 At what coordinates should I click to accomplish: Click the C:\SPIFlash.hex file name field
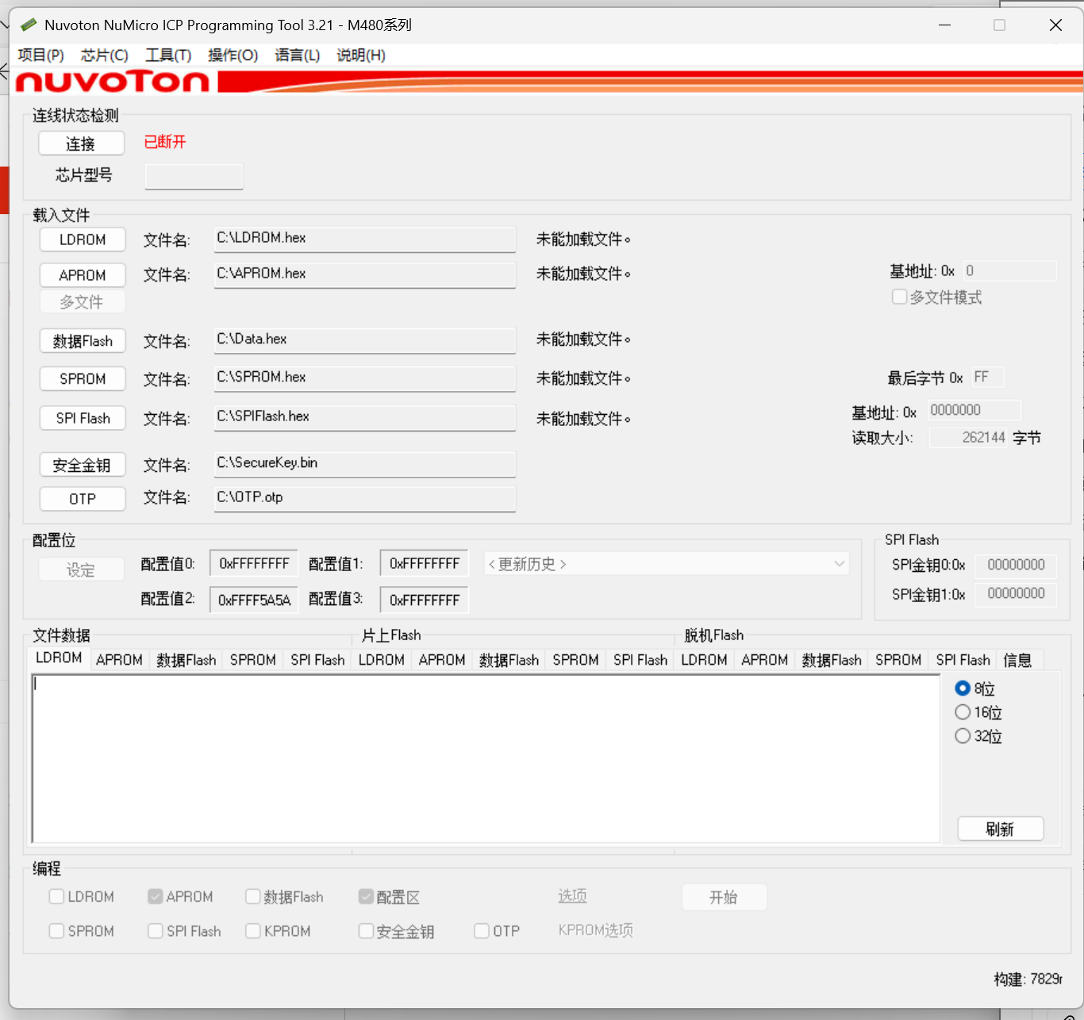click(365, 417)
